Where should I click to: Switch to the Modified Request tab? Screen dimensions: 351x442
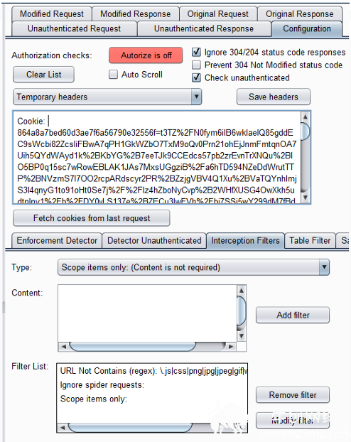pyautogui.click(x=52, y=14)
